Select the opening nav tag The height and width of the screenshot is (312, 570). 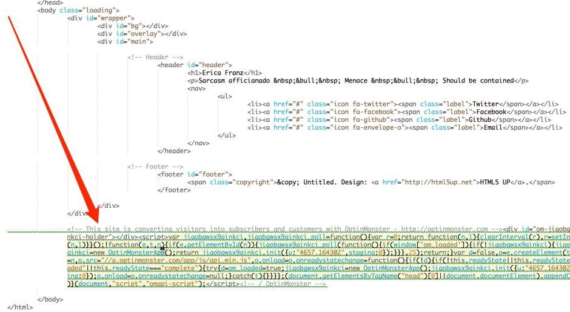coord(196,88)
